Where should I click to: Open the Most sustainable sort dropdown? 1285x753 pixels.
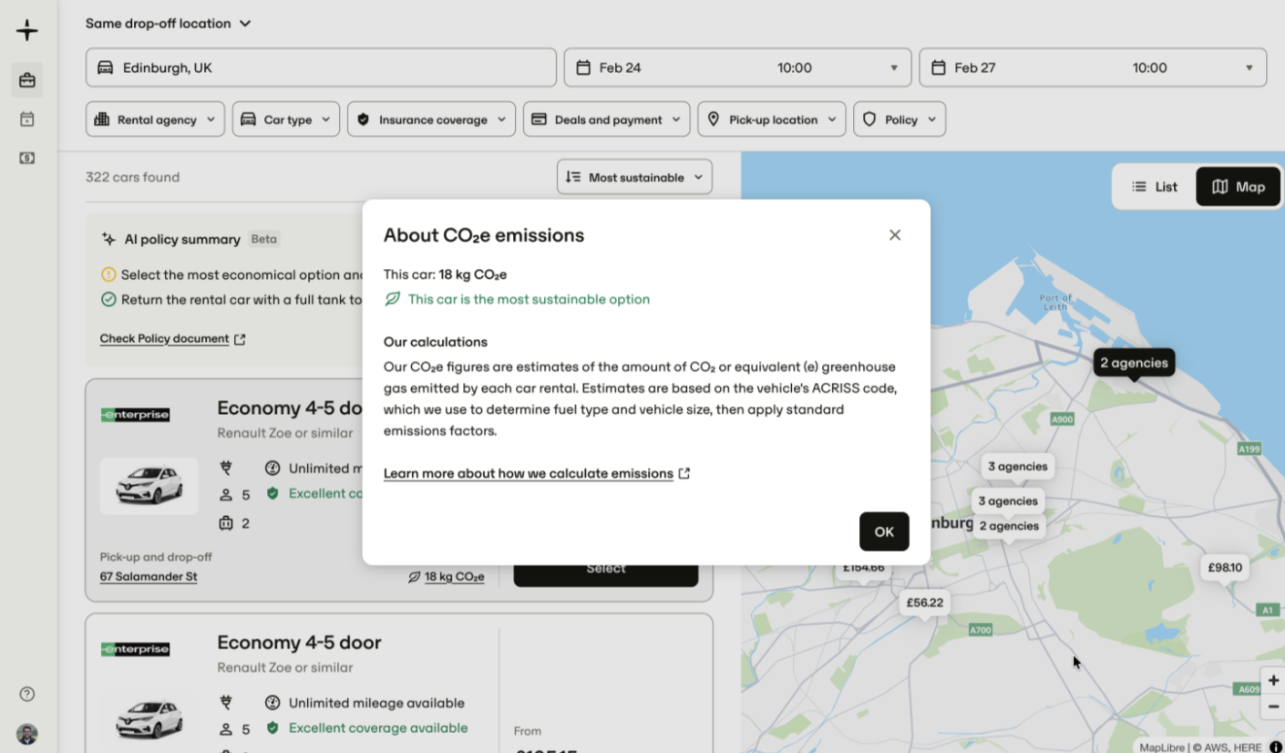634,177
